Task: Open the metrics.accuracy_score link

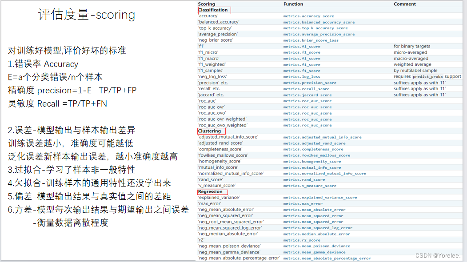Action: click(x=308, y=16)
